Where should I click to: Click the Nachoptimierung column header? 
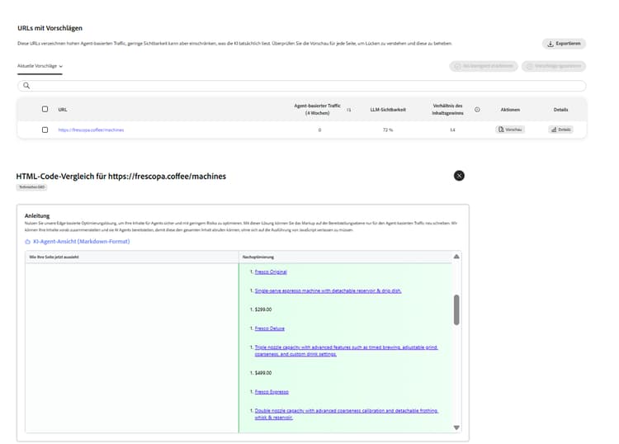pyautogui.click(x=258, y=257)
